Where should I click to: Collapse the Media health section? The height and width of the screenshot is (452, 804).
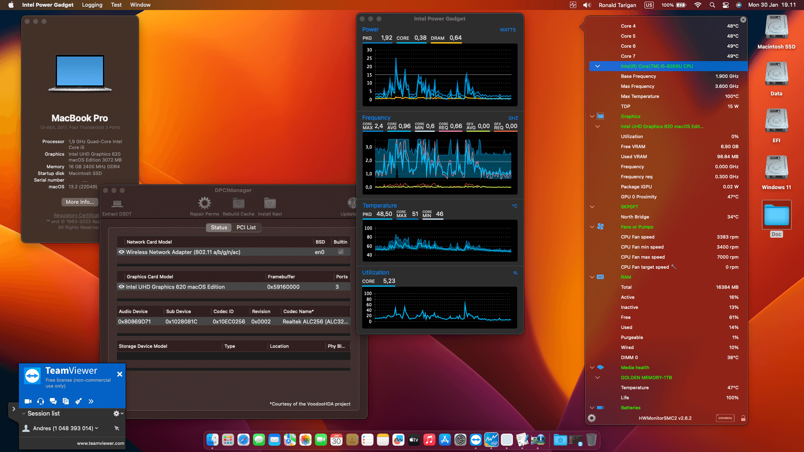coord(592,367)
